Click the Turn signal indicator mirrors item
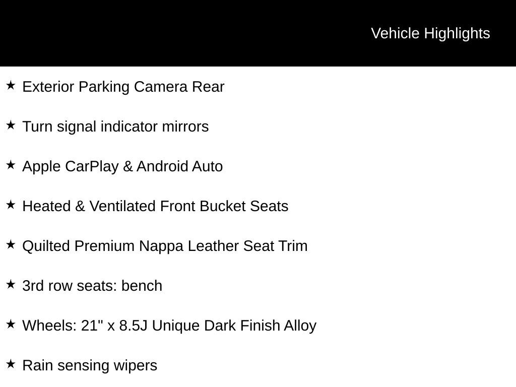Viewport: 516px width, 387px height. (115, 126)
